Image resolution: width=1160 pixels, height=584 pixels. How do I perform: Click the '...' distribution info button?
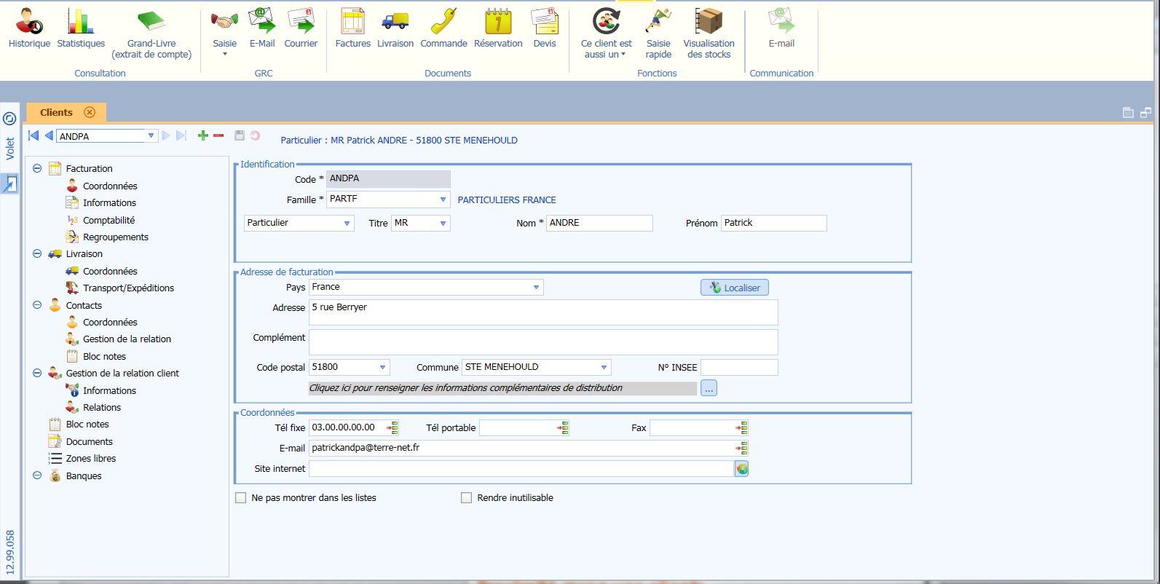pyautogui.click(x=709, y=388)
